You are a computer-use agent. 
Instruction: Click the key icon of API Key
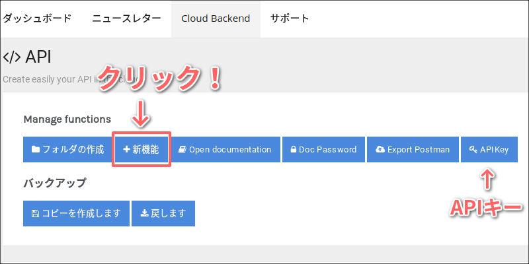coord(473,150)
